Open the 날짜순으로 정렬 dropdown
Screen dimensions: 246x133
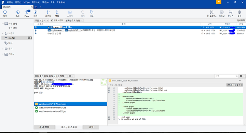coord(74,21)
